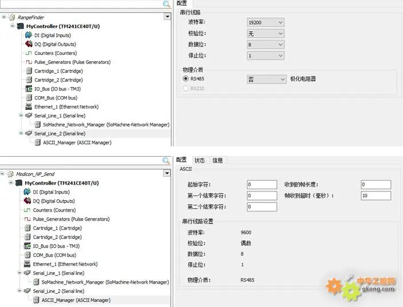
Task: Click Ethernet_1 icon in Modicon_NP_Send tree
Action: coord(27,264)
